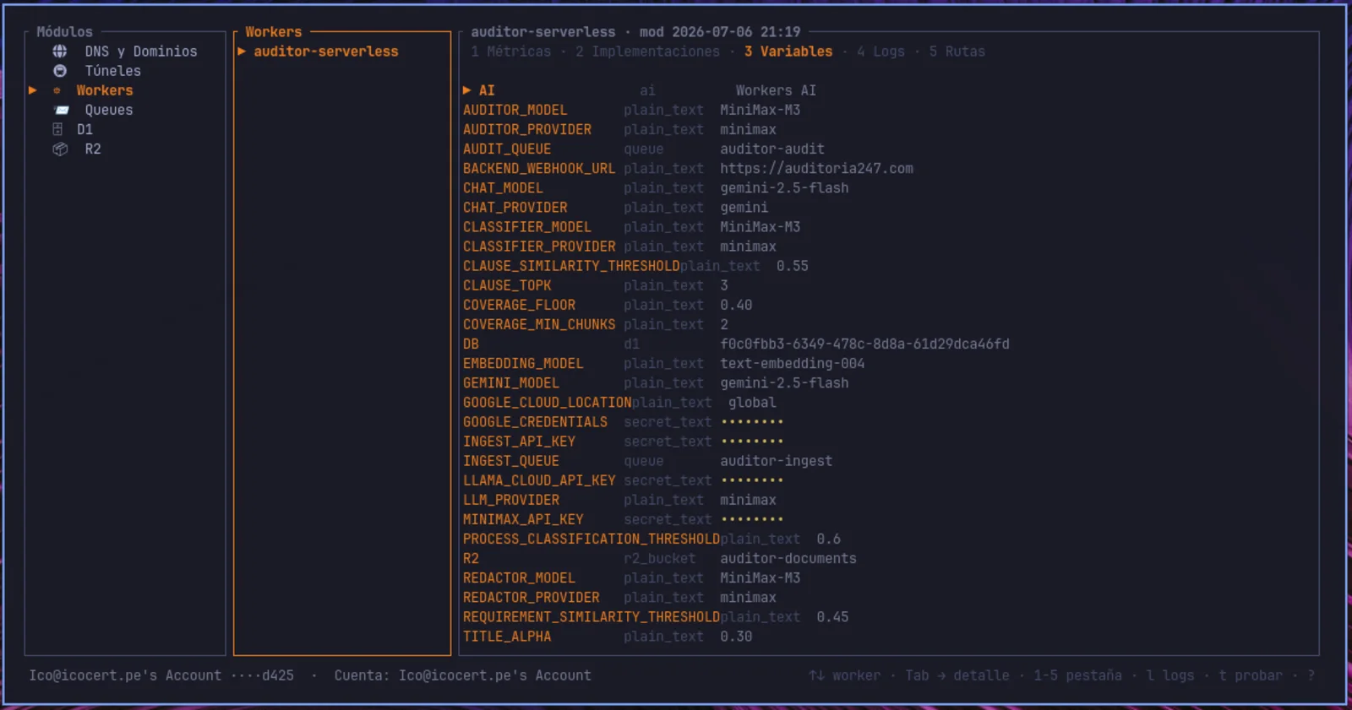Screen dimensions: 1352x710
Task: Open the DNS y Dominios module
Action: 141,51
